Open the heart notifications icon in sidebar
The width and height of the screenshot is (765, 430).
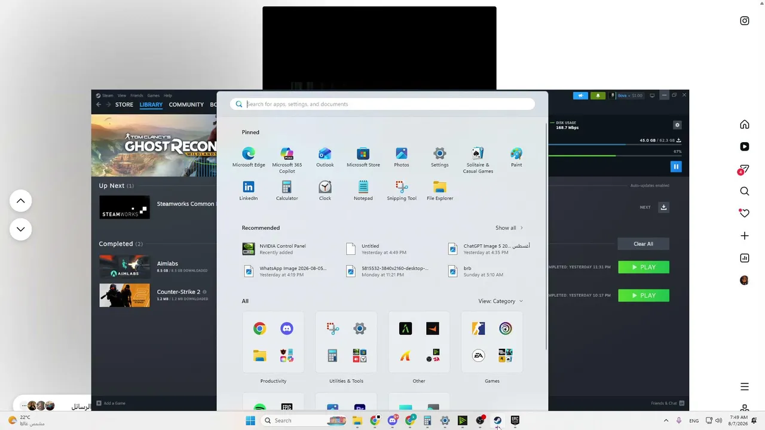point(745,213)
